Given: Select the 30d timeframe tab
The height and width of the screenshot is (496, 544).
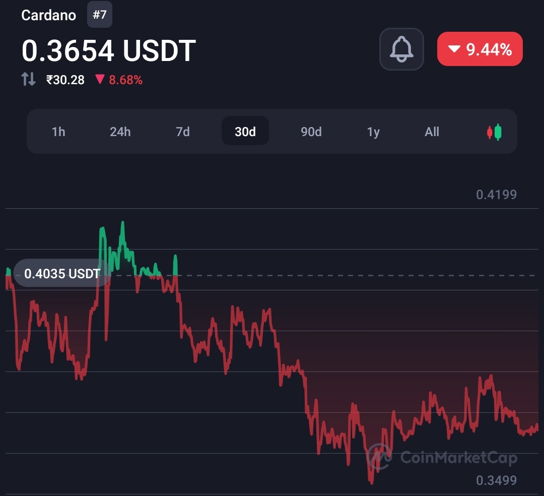Looking at the screenshot, I should click(245, 131).
